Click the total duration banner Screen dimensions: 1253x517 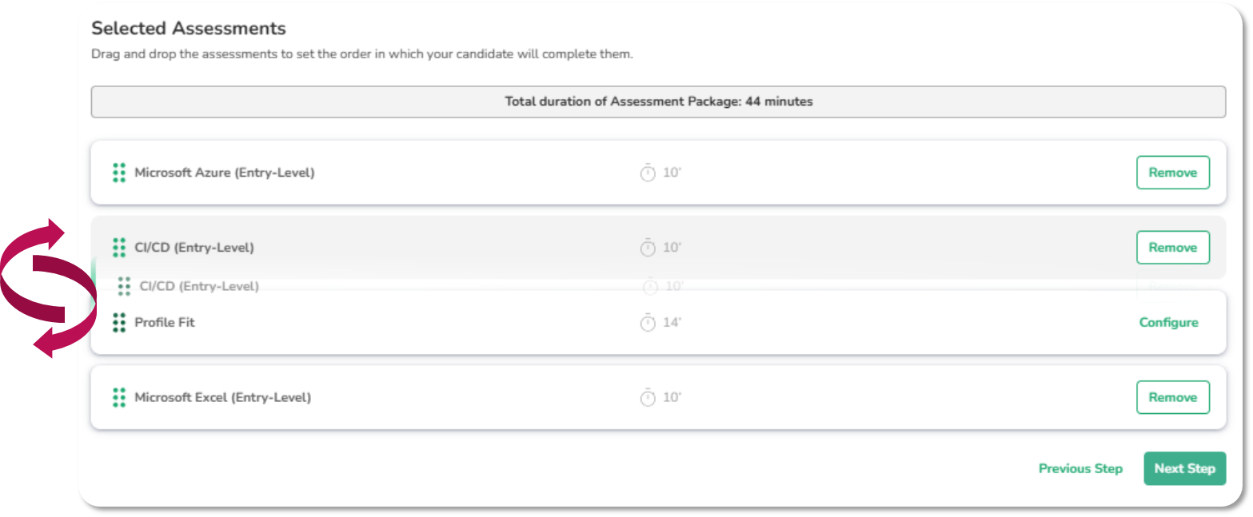pos(658,101)
